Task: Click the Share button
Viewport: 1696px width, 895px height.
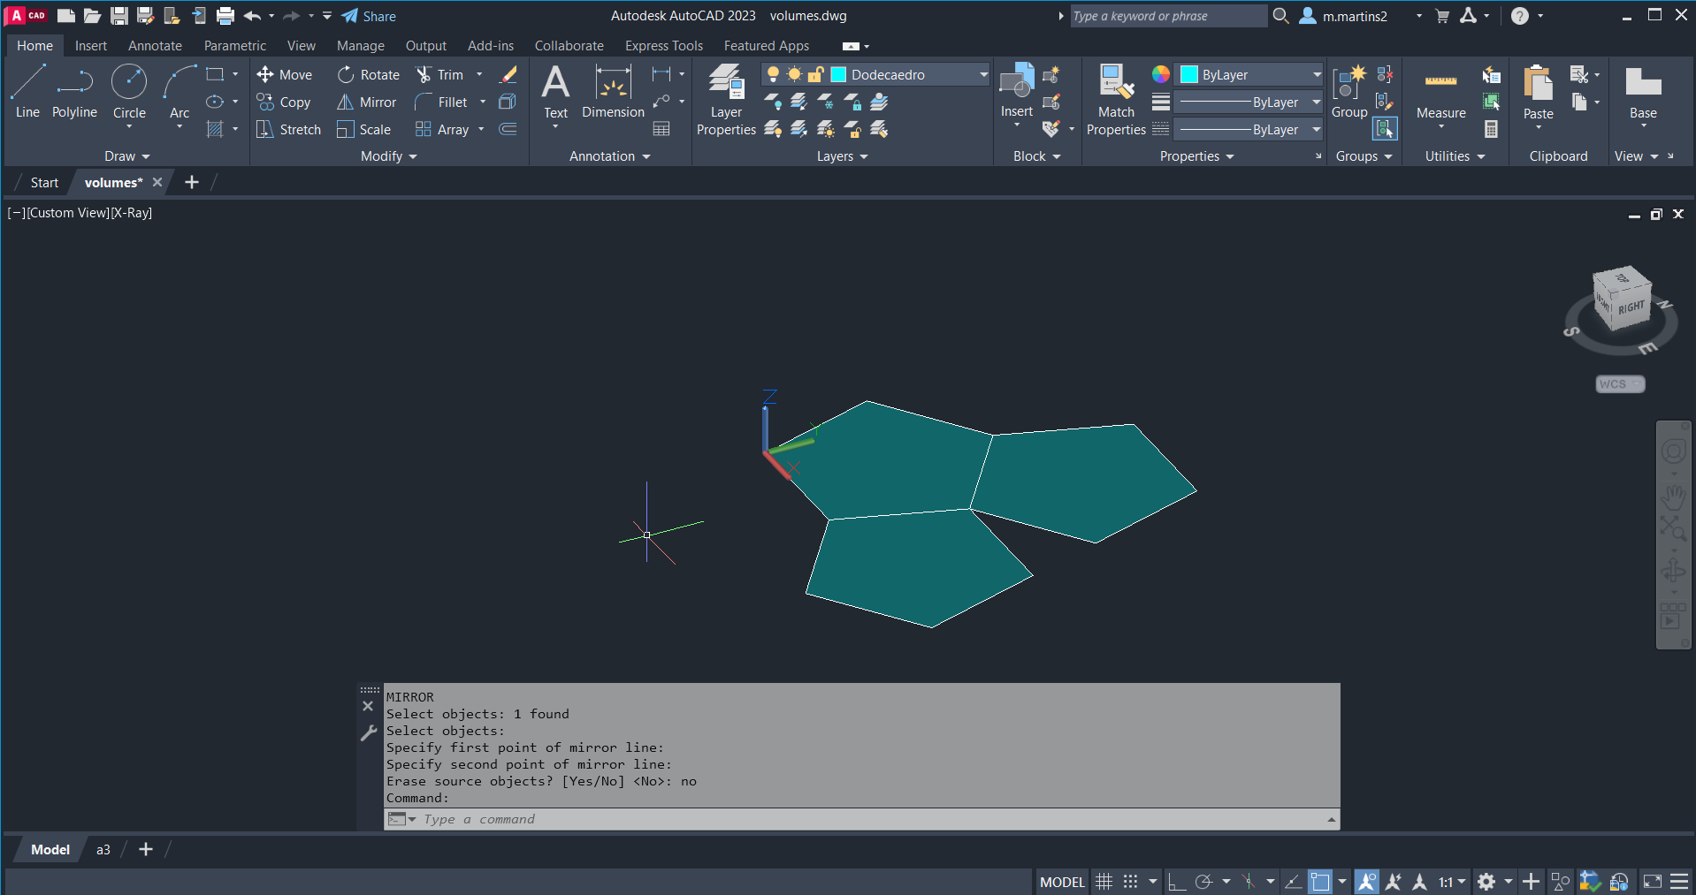Action: point(369,16)
